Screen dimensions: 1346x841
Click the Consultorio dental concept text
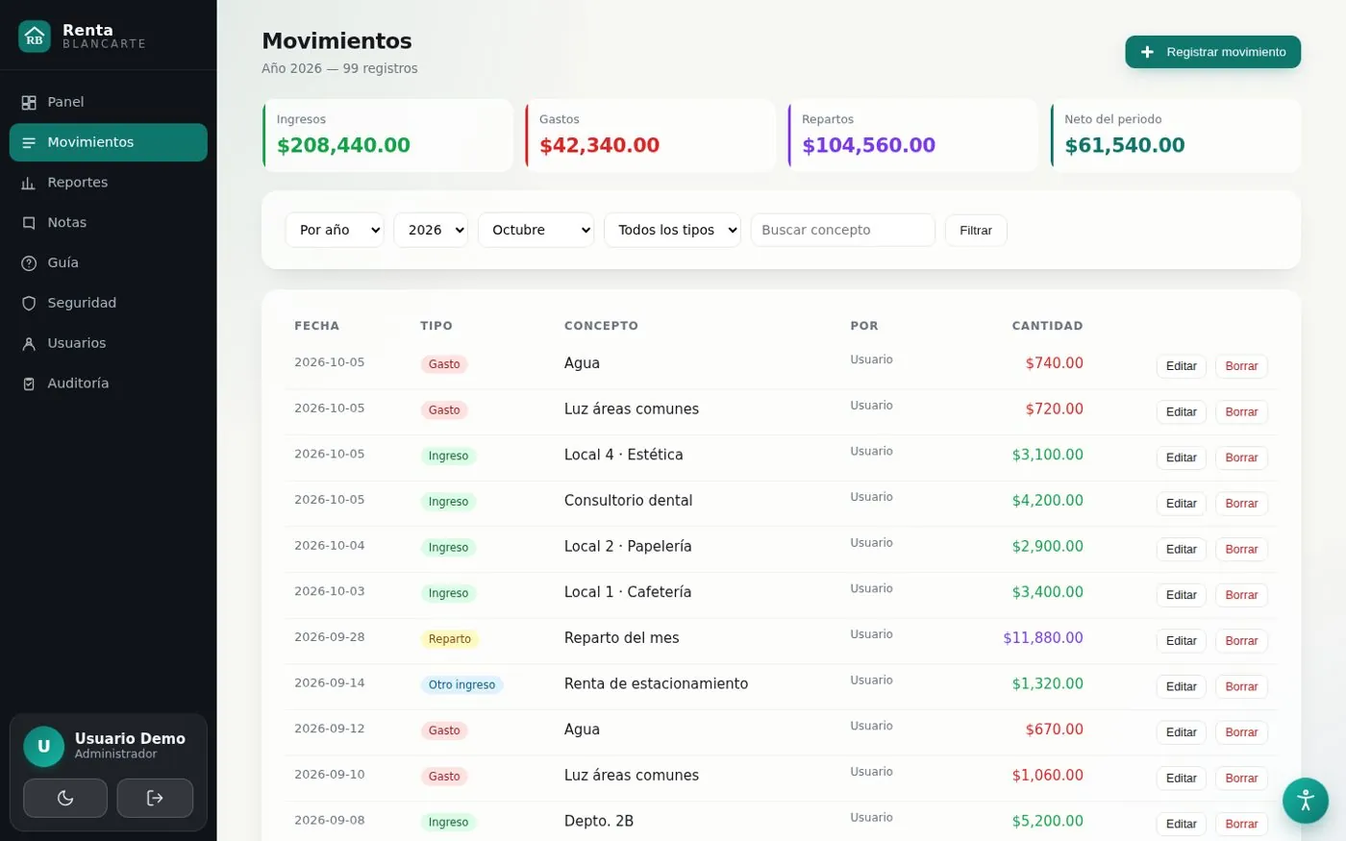(628, 501)
